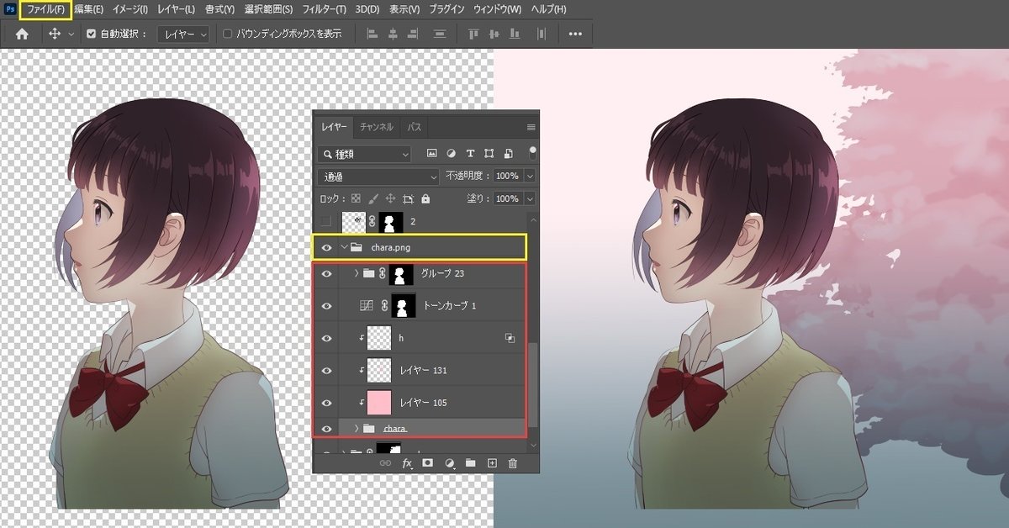Open the プラグイン menu

446,9
